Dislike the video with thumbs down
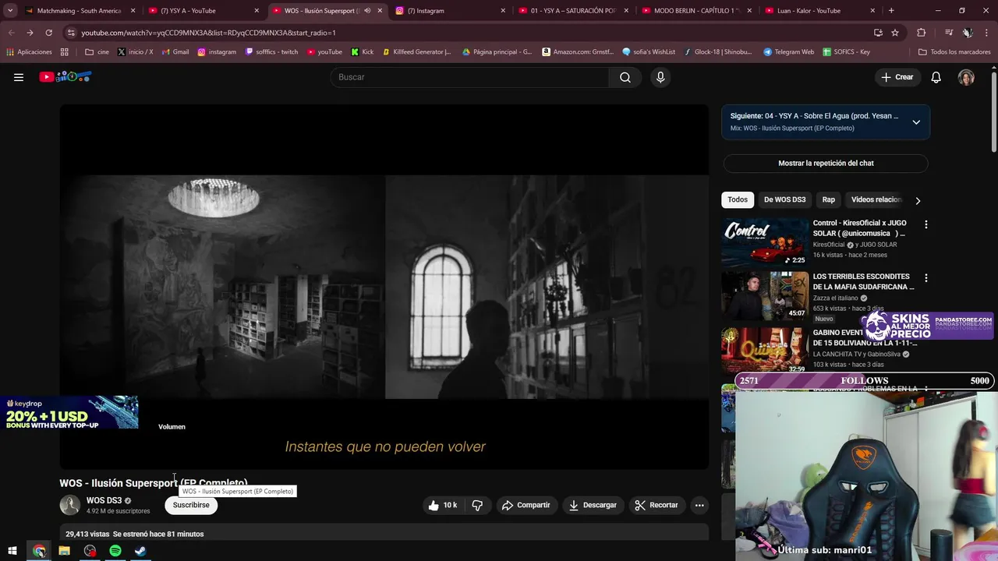 click(x=477, y=505)
